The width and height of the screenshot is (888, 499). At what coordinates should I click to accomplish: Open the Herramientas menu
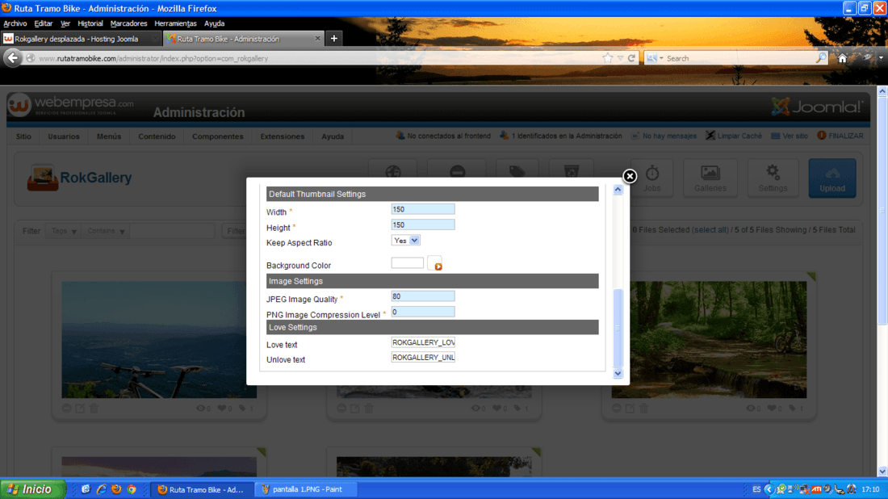pyautogui.click(x=175, y=23)
